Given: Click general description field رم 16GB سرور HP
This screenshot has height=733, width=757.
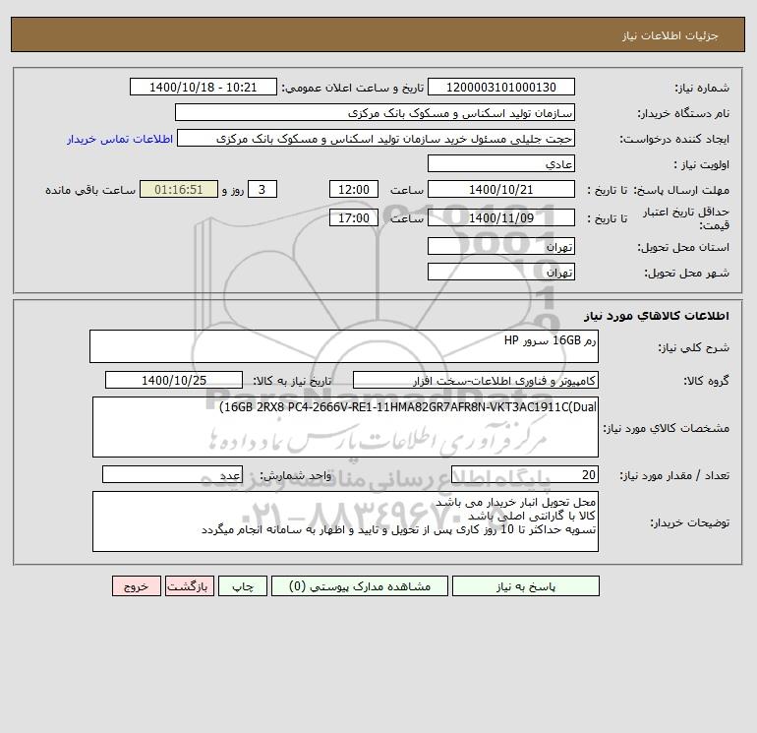Looking at the screenshot, I should pos(344,346).
